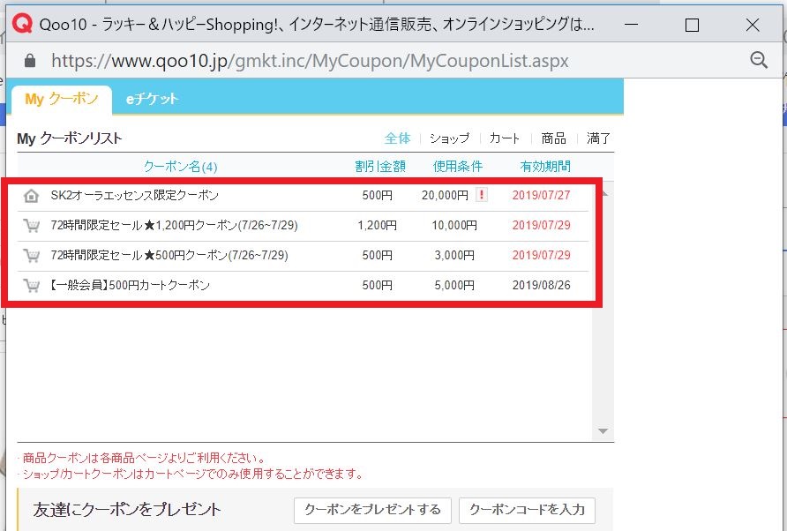Click cart icon for 1,200円 coupon row

pyautogui.click(x=31, y=226)
